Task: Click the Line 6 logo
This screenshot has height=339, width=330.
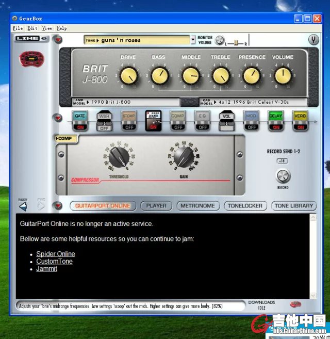Action: tap(31, 39)
